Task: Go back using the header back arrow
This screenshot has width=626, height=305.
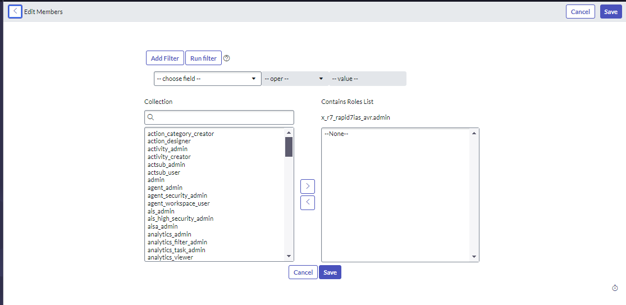Action: [15, 12]
